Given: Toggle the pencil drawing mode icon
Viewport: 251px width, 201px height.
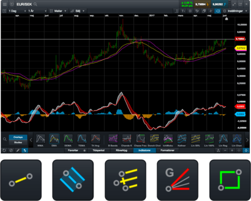Looking at the screenshot, I should (18, 150).
